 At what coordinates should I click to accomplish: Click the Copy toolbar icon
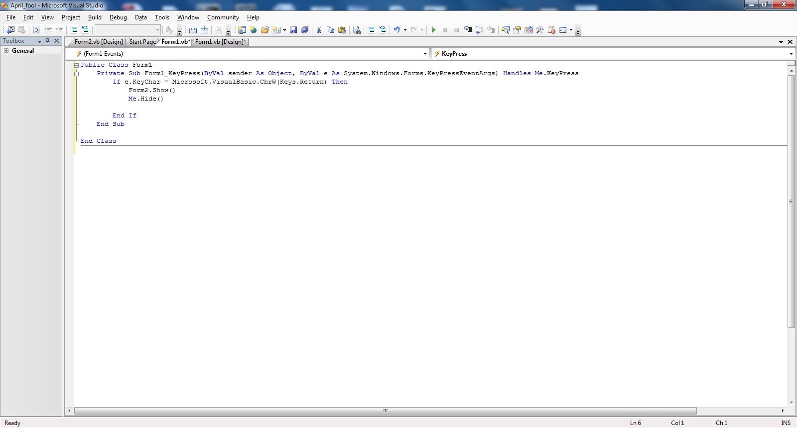[330, 30]
